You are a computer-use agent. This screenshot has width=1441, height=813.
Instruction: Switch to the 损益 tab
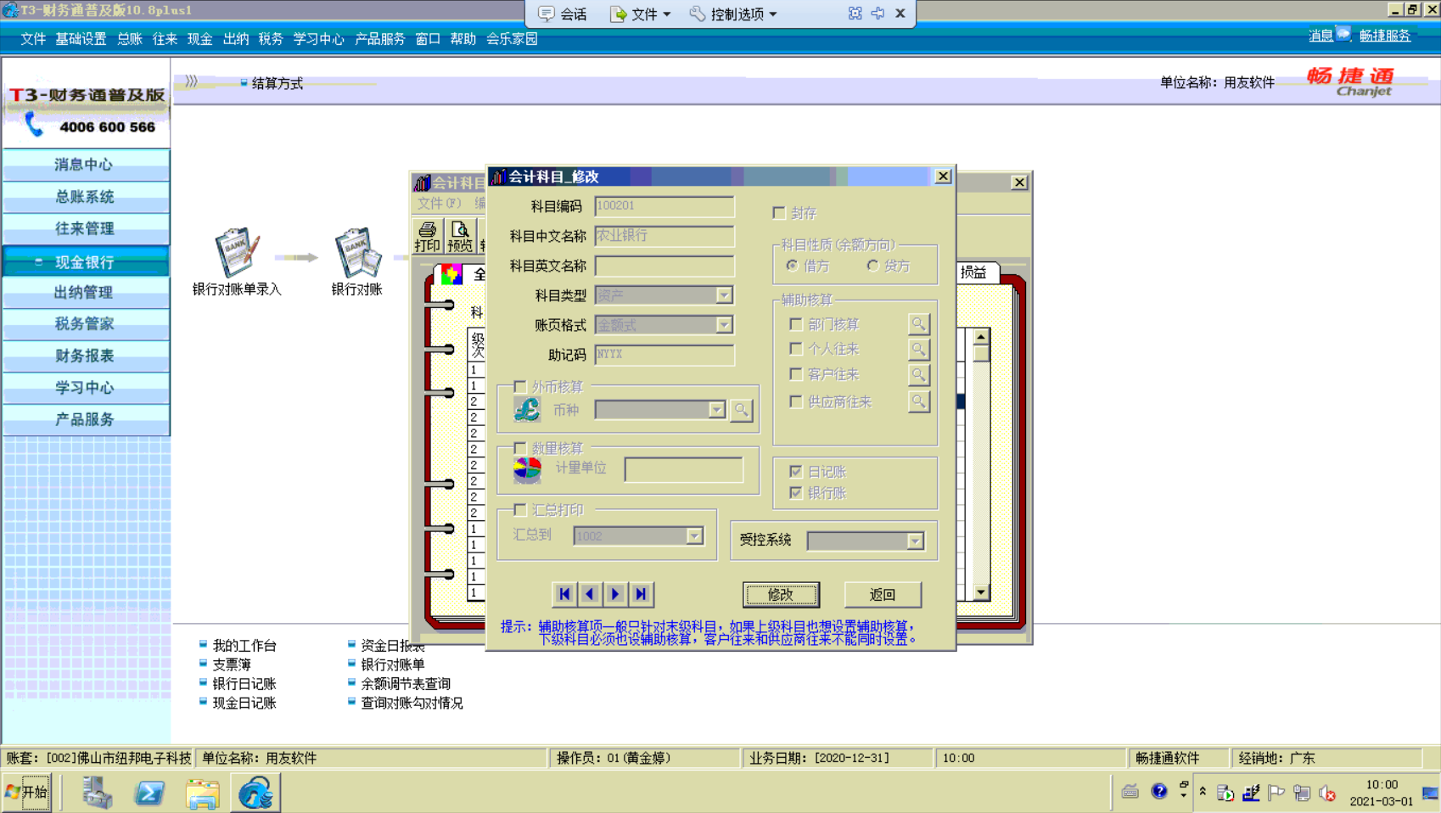click(x=974, y=272)
